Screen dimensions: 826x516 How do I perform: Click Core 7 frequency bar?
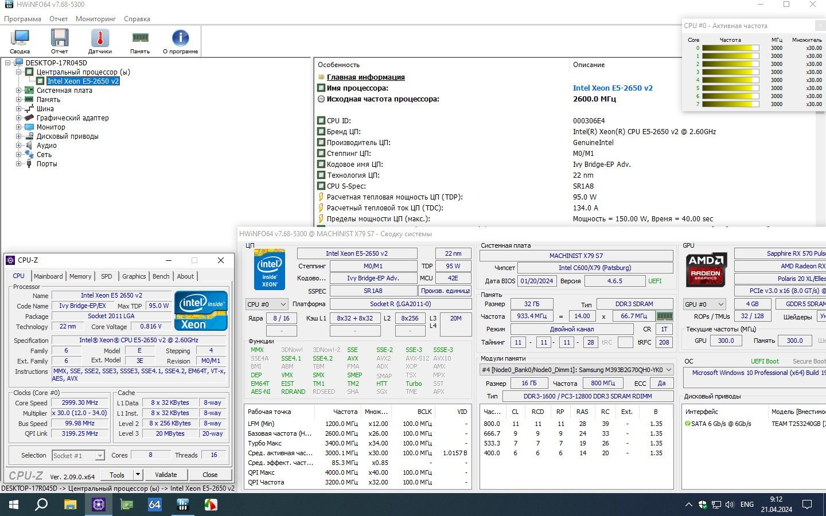pyautogui.click(x=731, y=104)
